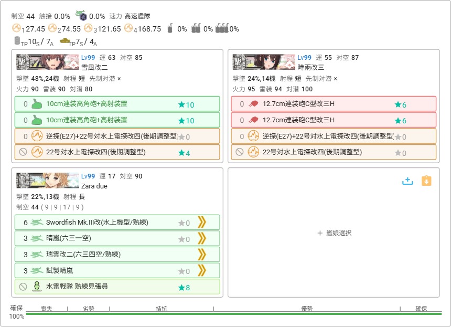Open the proficiency chevron for 晴嵐(六三一空)
Image resolution: width=451 pixels, height=327 pixels.
click(201, 239)
